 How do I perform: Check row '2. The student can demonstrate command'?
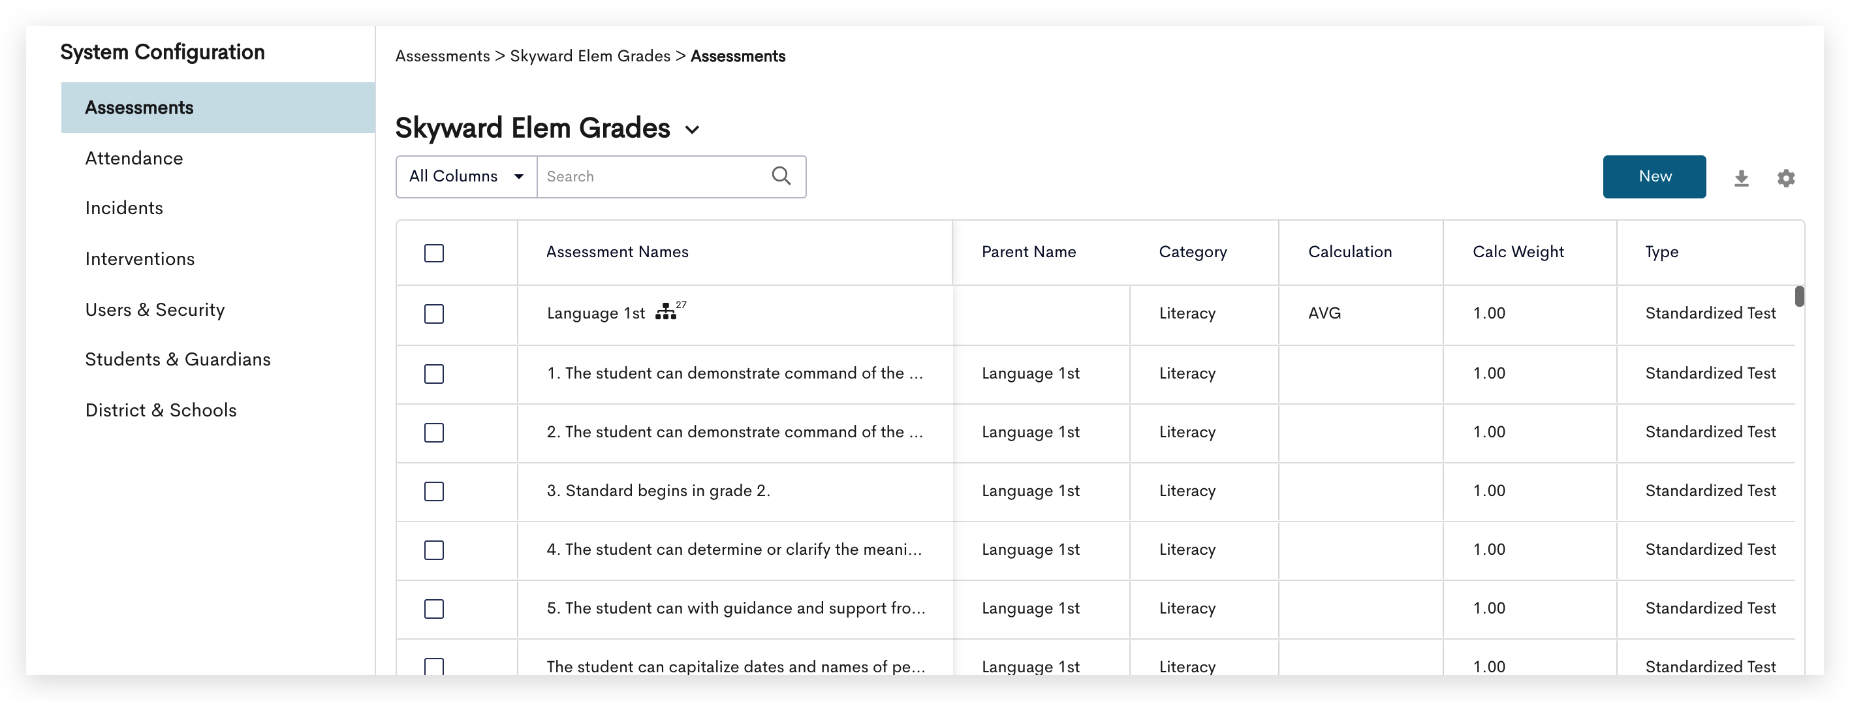(x=433, y=432)
